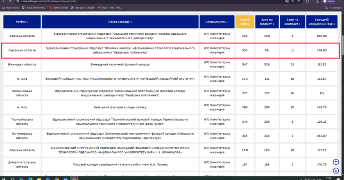Click the Дніпропетровська область region cell

pyautogui.click(x=22, y=164)
